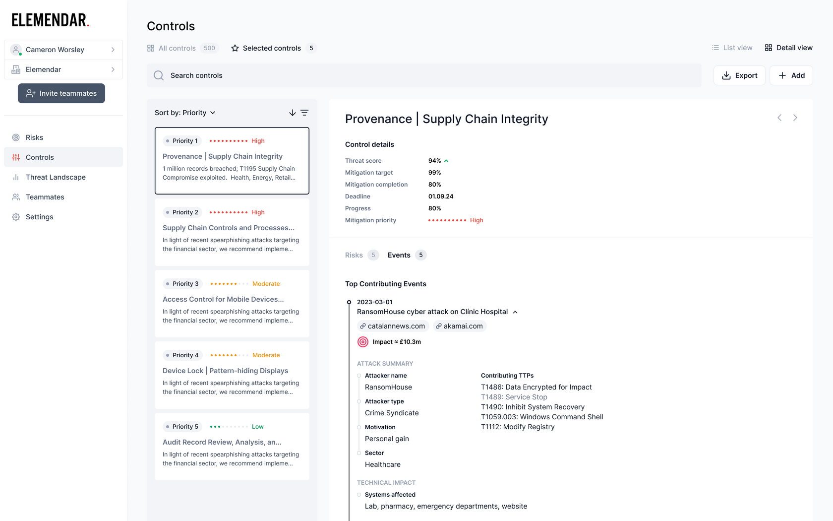Screen dimensions: 833x521
Task: Click the red impact target icon
Action: [363, 342]
